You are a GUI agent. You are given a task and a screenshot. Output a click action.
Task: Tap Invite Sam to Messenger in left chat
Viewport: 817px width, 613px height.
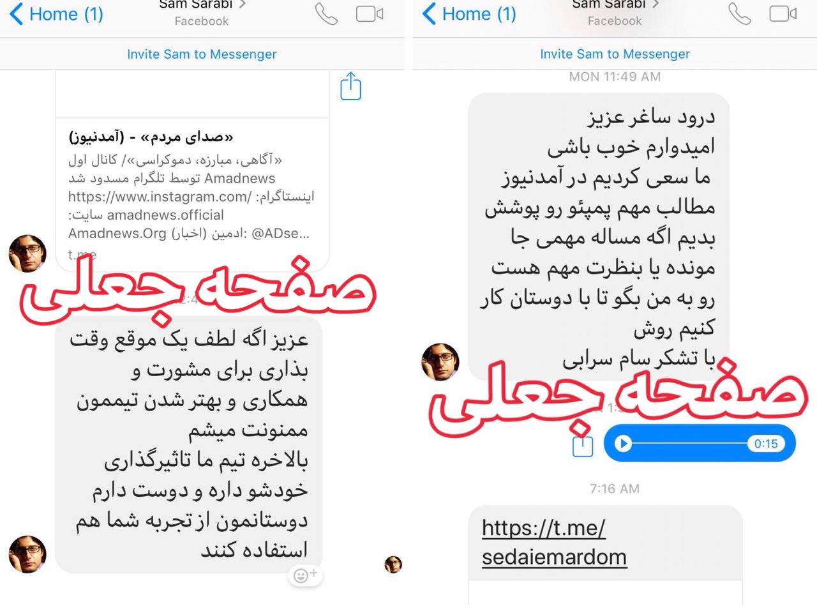click(x=202, y=54)
